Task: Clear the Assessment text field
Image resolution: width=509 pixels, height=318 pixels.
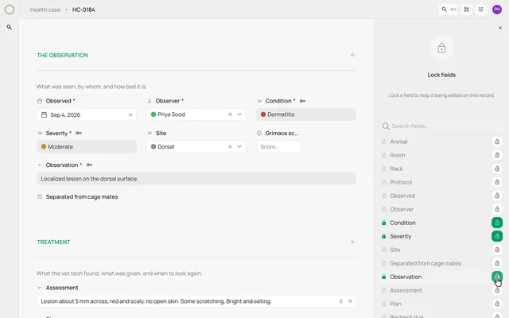Action: tap(350, 301)
